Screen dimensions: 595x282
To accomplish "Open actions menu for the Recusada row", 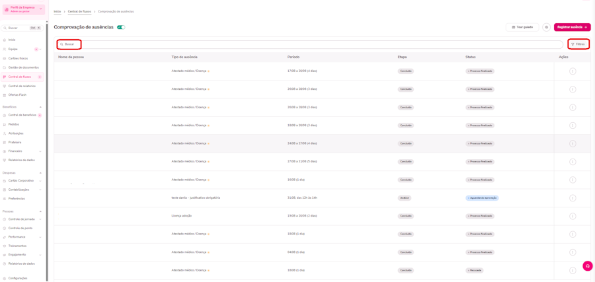I will pyautogui.click(x=573, y=270).
